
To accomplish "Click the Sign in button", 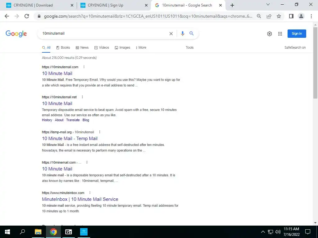I will pyautogui.click(x=297, y=33).
